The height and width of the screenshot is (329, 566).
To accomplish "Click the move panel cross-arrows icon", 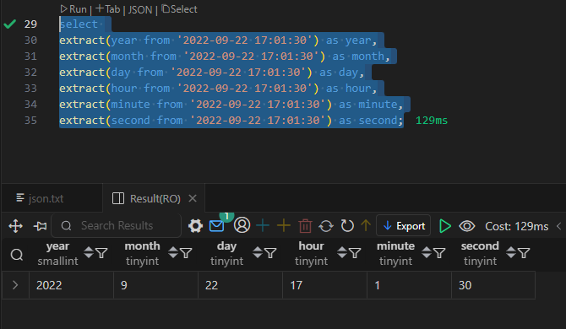I will pyautogui.click(x=15, y=226).
